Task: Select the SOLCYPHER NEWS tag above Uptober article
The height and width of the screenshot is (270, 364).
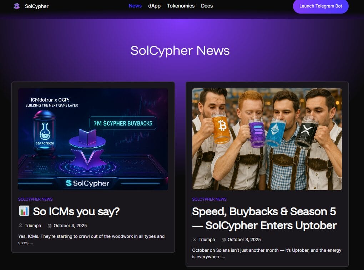Action: click(209, 199)
